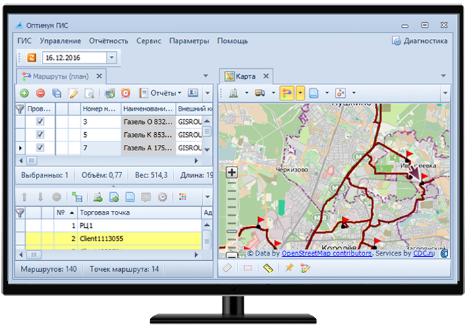Screen dimensions: 467x327
Task: Click the building icon in map toolbar
Action: pos(233,93)
